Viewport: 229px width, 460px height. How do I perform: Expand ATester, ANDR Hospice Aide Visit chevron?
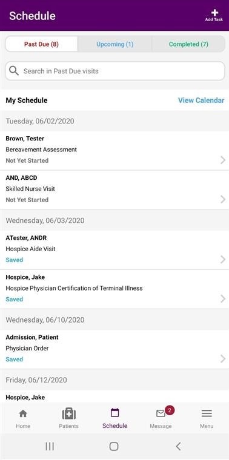tap(223, 259)
